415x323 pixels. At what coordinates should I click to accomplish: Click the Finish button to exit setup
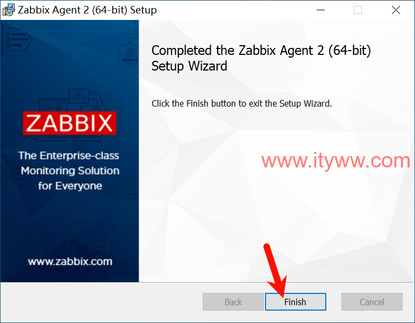[295, 302]
